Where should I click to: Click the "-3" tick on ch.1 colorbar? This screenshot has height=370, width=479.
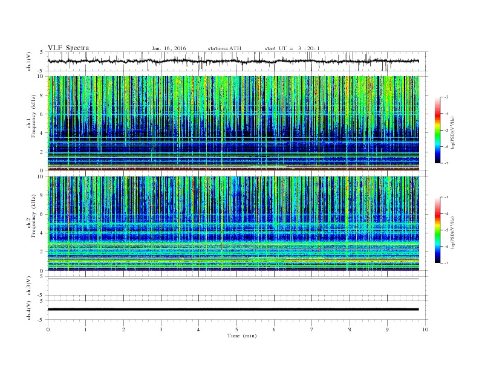(x=446, y=97)
